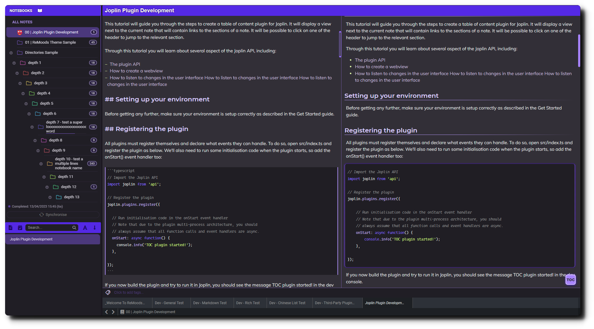Click the tag icon to add tags
Viewport: 594px width, 329px height.
(x=108, y=293)
